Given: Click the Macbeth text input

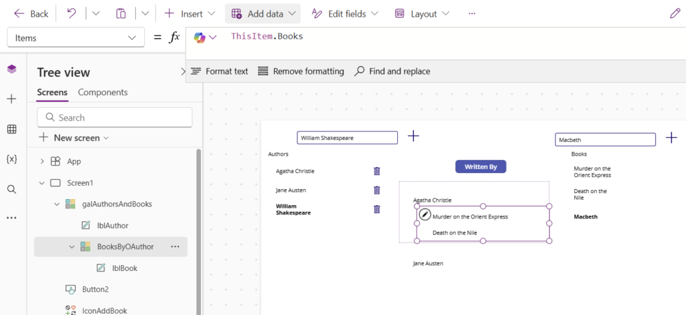Looking at the screenshot, I should [x=606, y=140].
